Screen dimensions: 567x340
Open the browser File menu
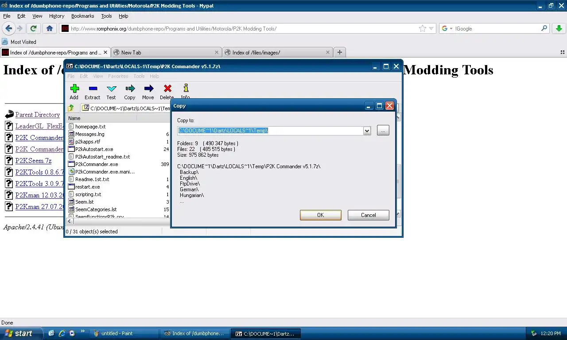tap(7, 16)
